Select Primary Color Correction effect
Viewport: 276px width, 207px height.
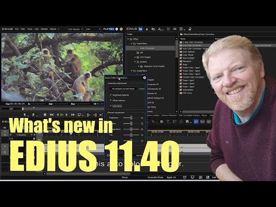(192, 77)
